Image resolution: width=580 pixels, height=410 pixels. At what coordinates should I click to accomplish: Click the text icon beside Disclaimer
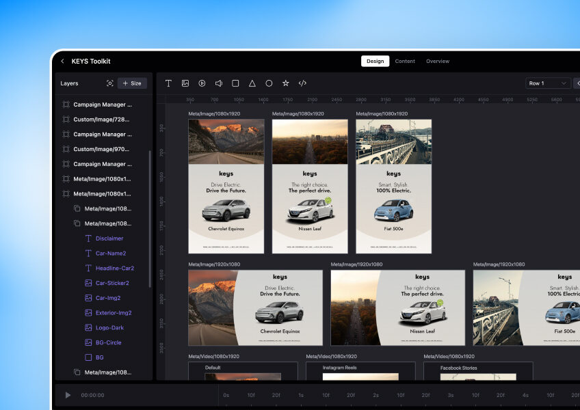click(x=88, y=238)
